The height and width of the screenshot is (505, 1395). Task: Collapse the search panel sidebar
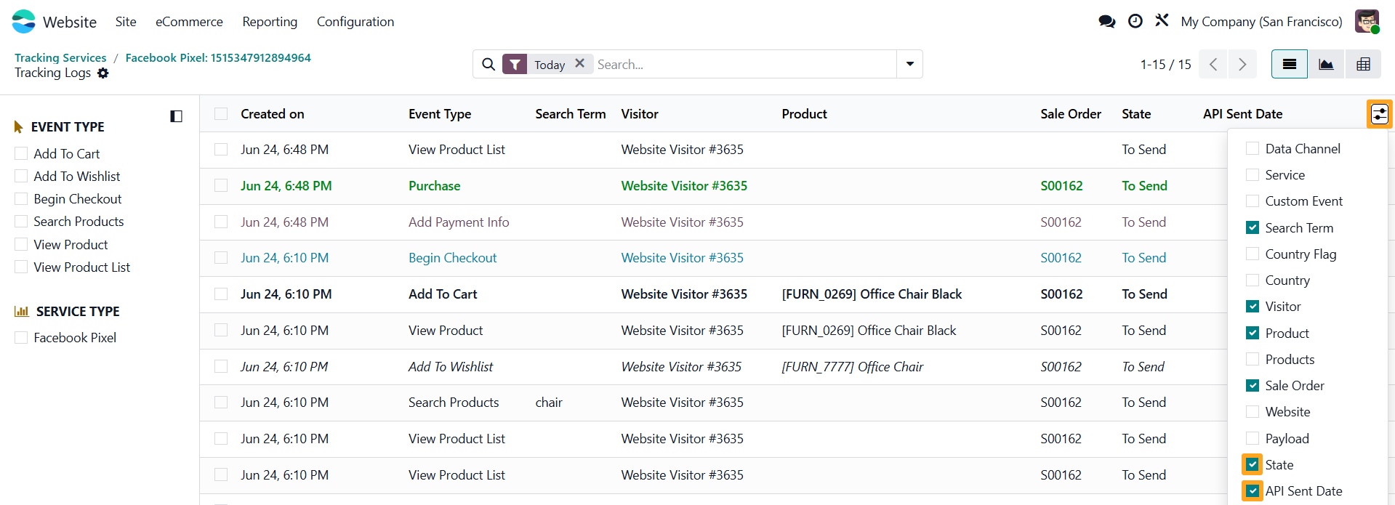176,116
